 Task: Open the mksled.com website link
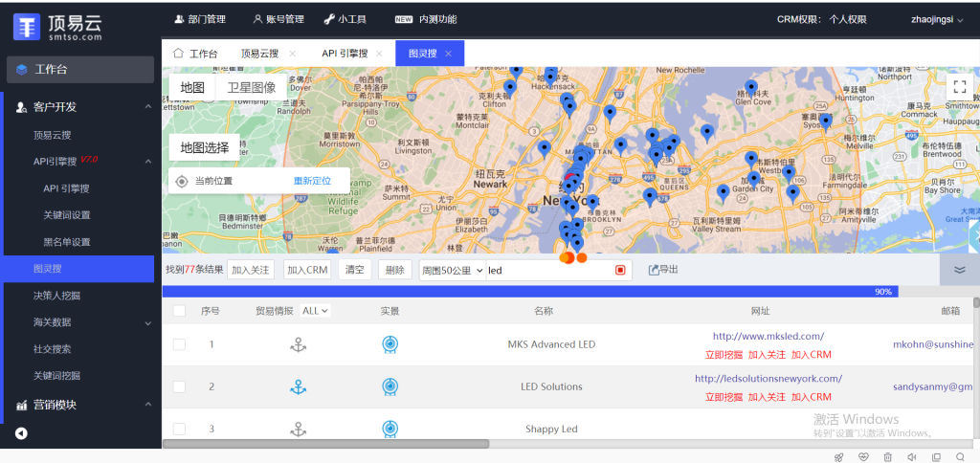[768, 336]
